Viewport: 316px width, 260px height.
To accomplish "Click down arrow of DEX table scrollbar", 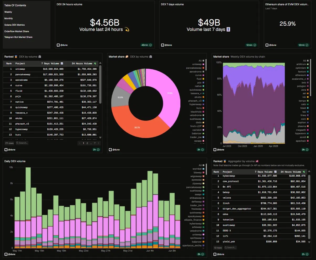I will click(x=100, y=137).
